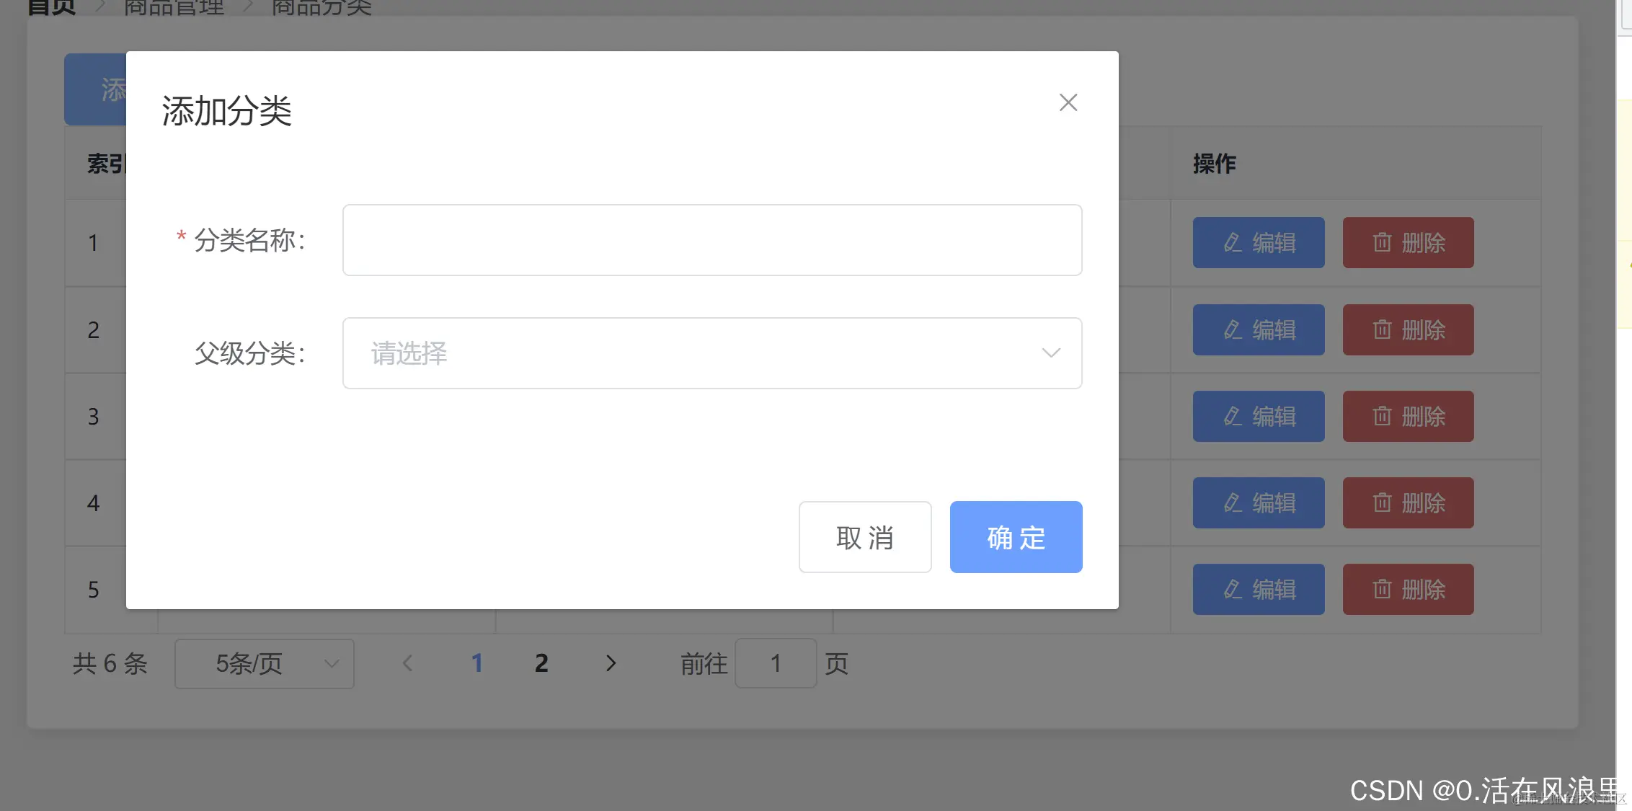Close the 添加分类 dialog with X icon

click(1068, 102)
